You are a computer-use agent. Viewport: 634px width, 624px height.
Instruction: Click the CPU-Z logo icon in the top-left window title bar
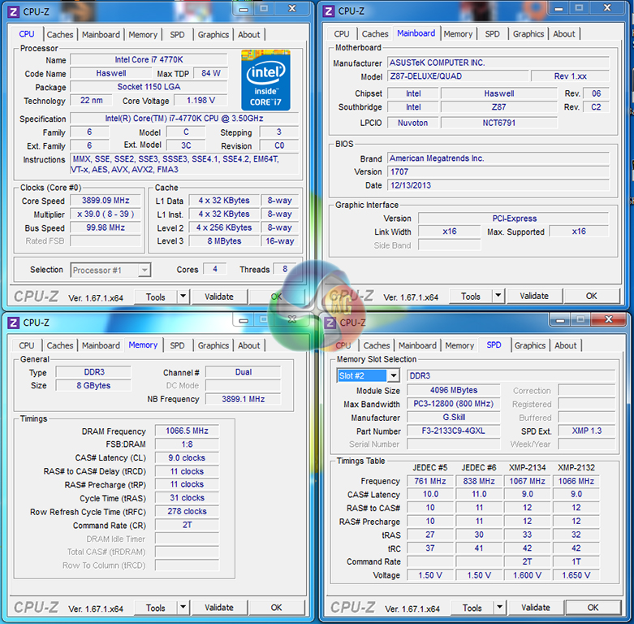pyautogui.click(x=13, y=11)
